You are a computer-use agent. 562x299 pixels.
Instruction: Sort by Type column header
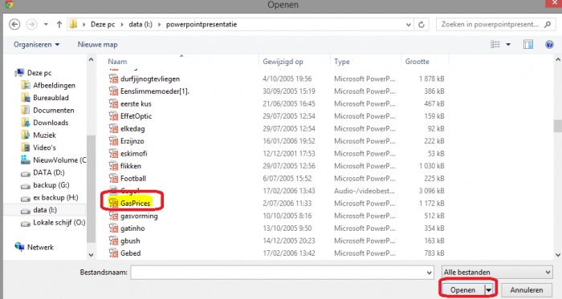coord(341,62)
